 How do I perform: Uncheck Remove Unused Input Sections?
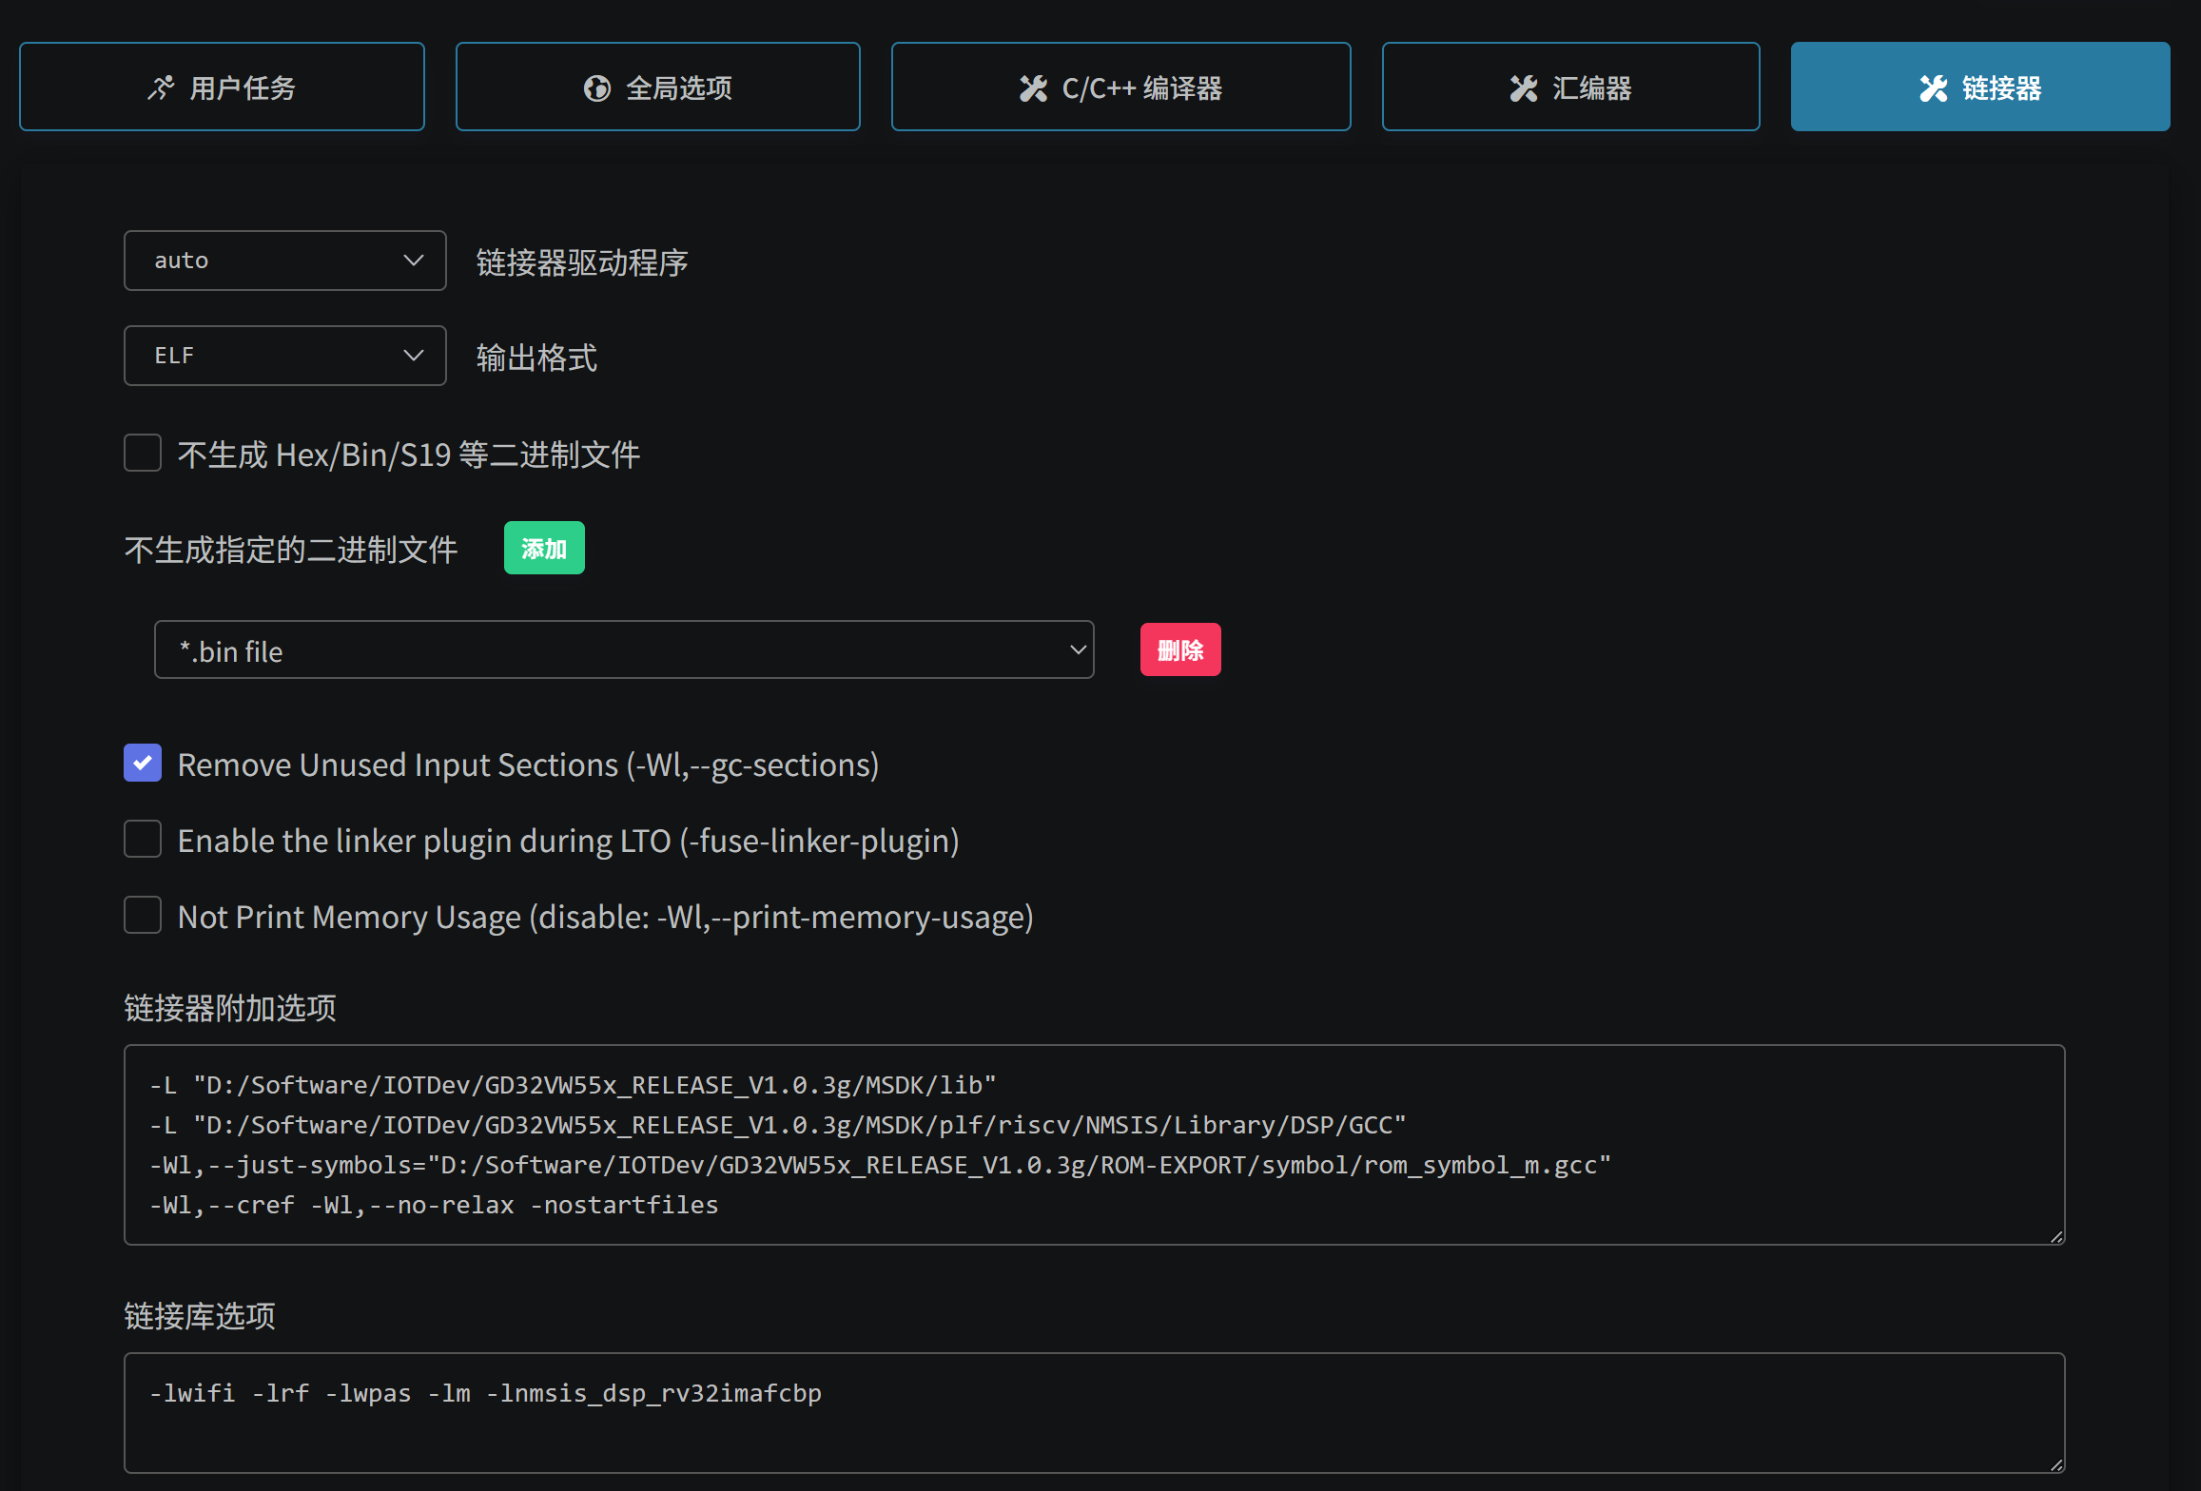coord(143,763)
